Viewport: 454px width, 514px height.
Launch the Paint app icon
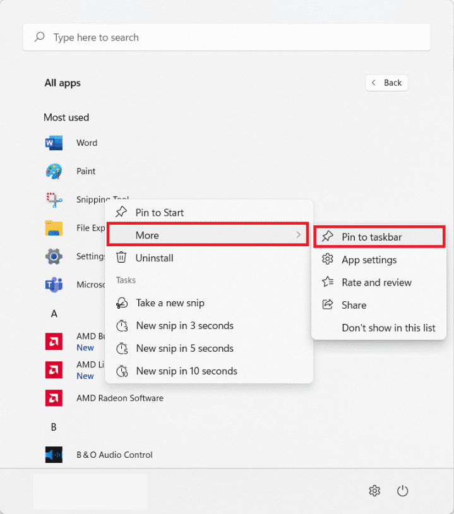click(x=54, y=171)
